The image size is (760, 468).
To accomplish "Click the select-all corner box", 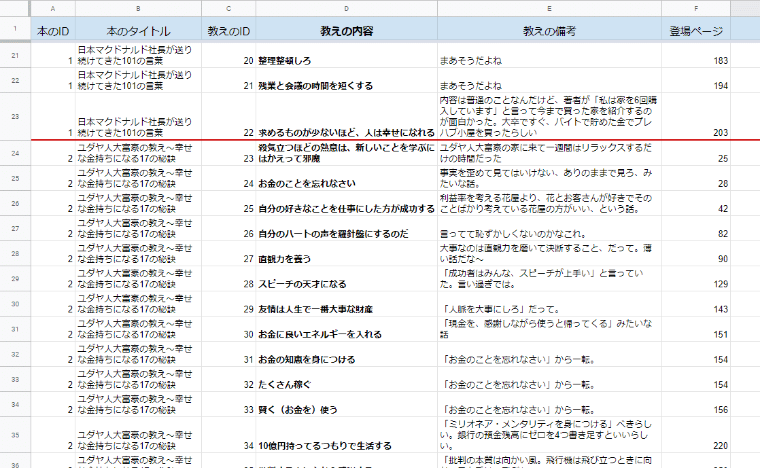I will pos(15,8).
